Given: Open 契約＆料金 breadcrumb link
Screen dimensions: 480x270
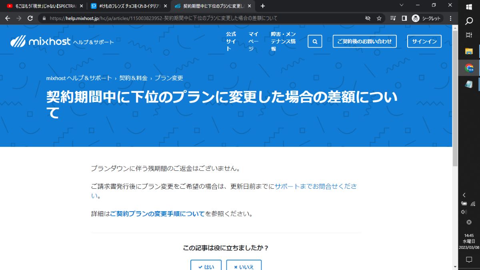Looking at the screenshot, I should click(x=133, y=78).
